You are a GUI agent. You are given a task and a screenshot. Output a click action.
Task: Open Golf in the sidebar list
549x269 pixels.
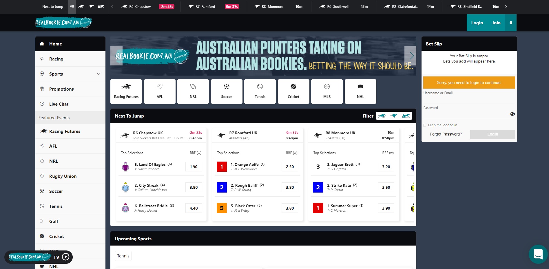point(70,222)
